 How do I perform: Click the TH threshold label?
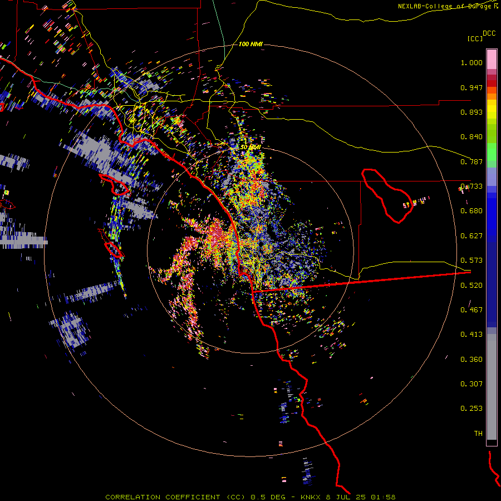(x=478, y=434)
